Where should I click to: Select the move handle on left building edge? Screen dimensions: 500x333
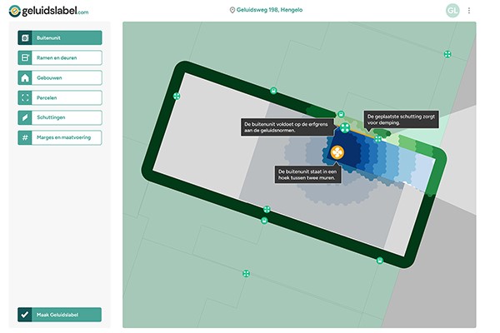click(x=177, y=97)
